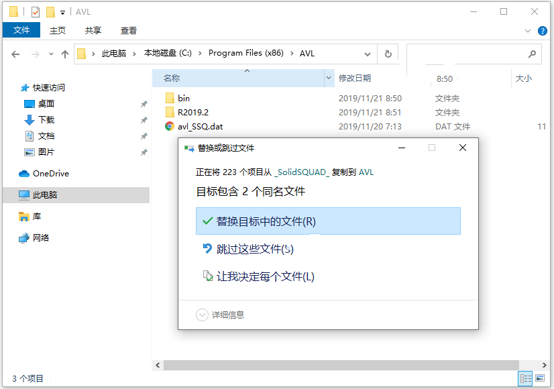
Task: Select 此电脑 in the navigation pane
Action: [x=76, y=195]
